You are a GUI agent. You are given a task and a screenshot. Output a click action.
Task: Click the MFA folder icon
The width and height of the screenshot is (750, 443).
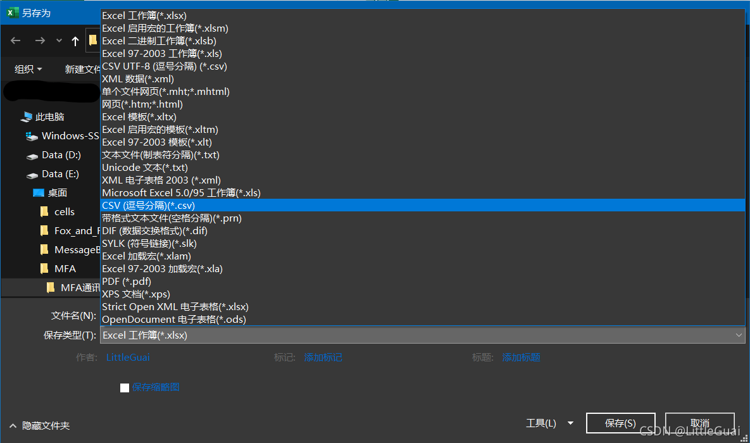point(44,268)
